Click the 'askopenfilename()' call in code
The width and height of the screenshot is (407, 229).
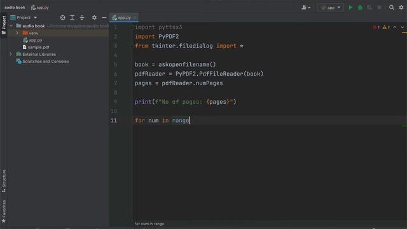point(187,65)
